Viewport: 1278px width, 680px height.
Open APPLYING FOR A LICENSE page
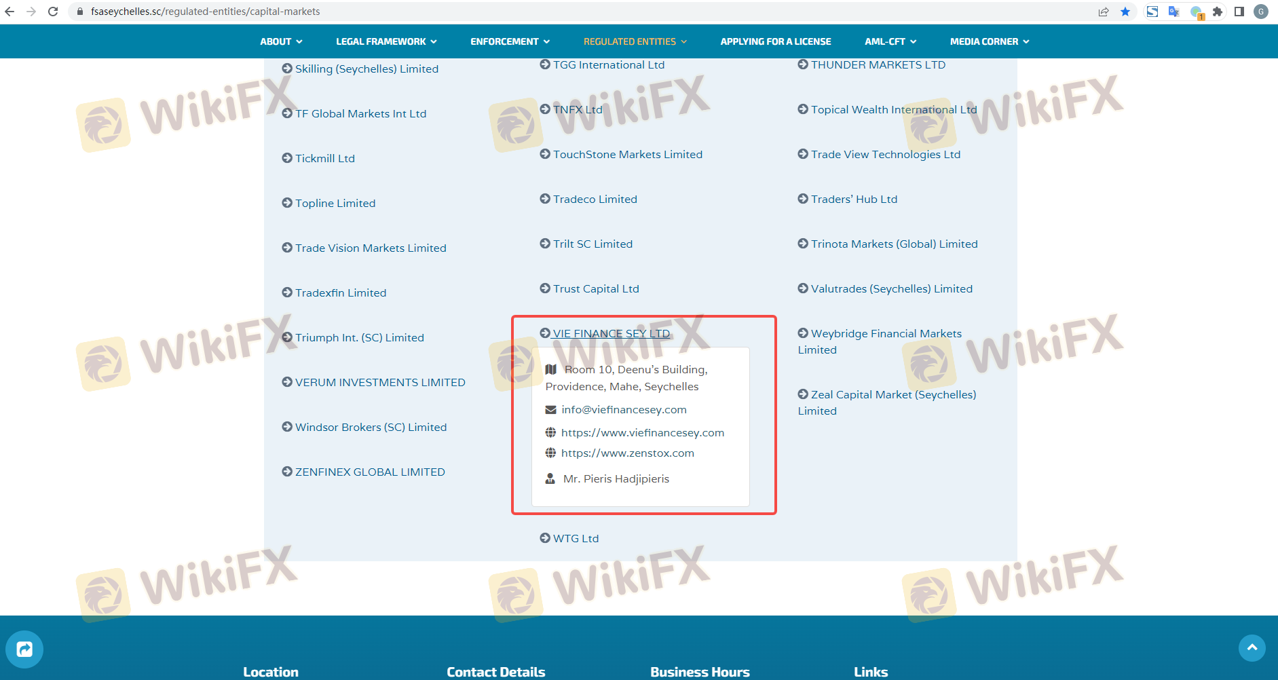[x=776, y=41]
